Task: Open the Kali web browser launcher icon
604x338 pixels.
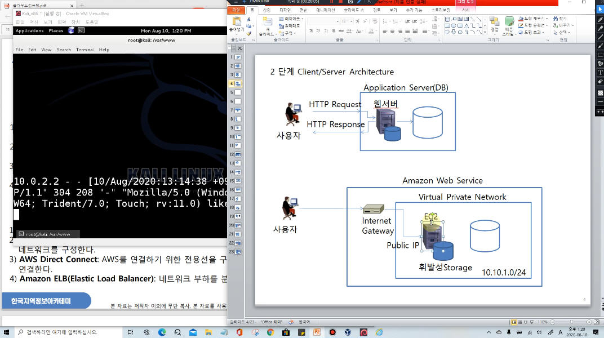Action: click(x=71, y=30)
